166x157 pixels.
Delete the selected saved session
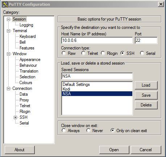click(146, 105)
